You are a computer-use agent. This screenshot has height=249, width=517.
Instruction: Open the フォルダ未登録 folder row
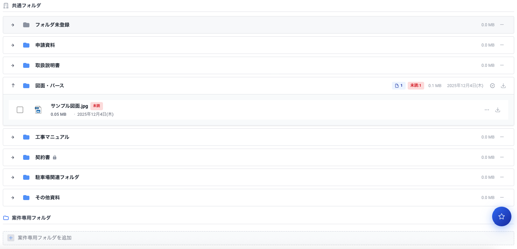(x=52, y=25)
